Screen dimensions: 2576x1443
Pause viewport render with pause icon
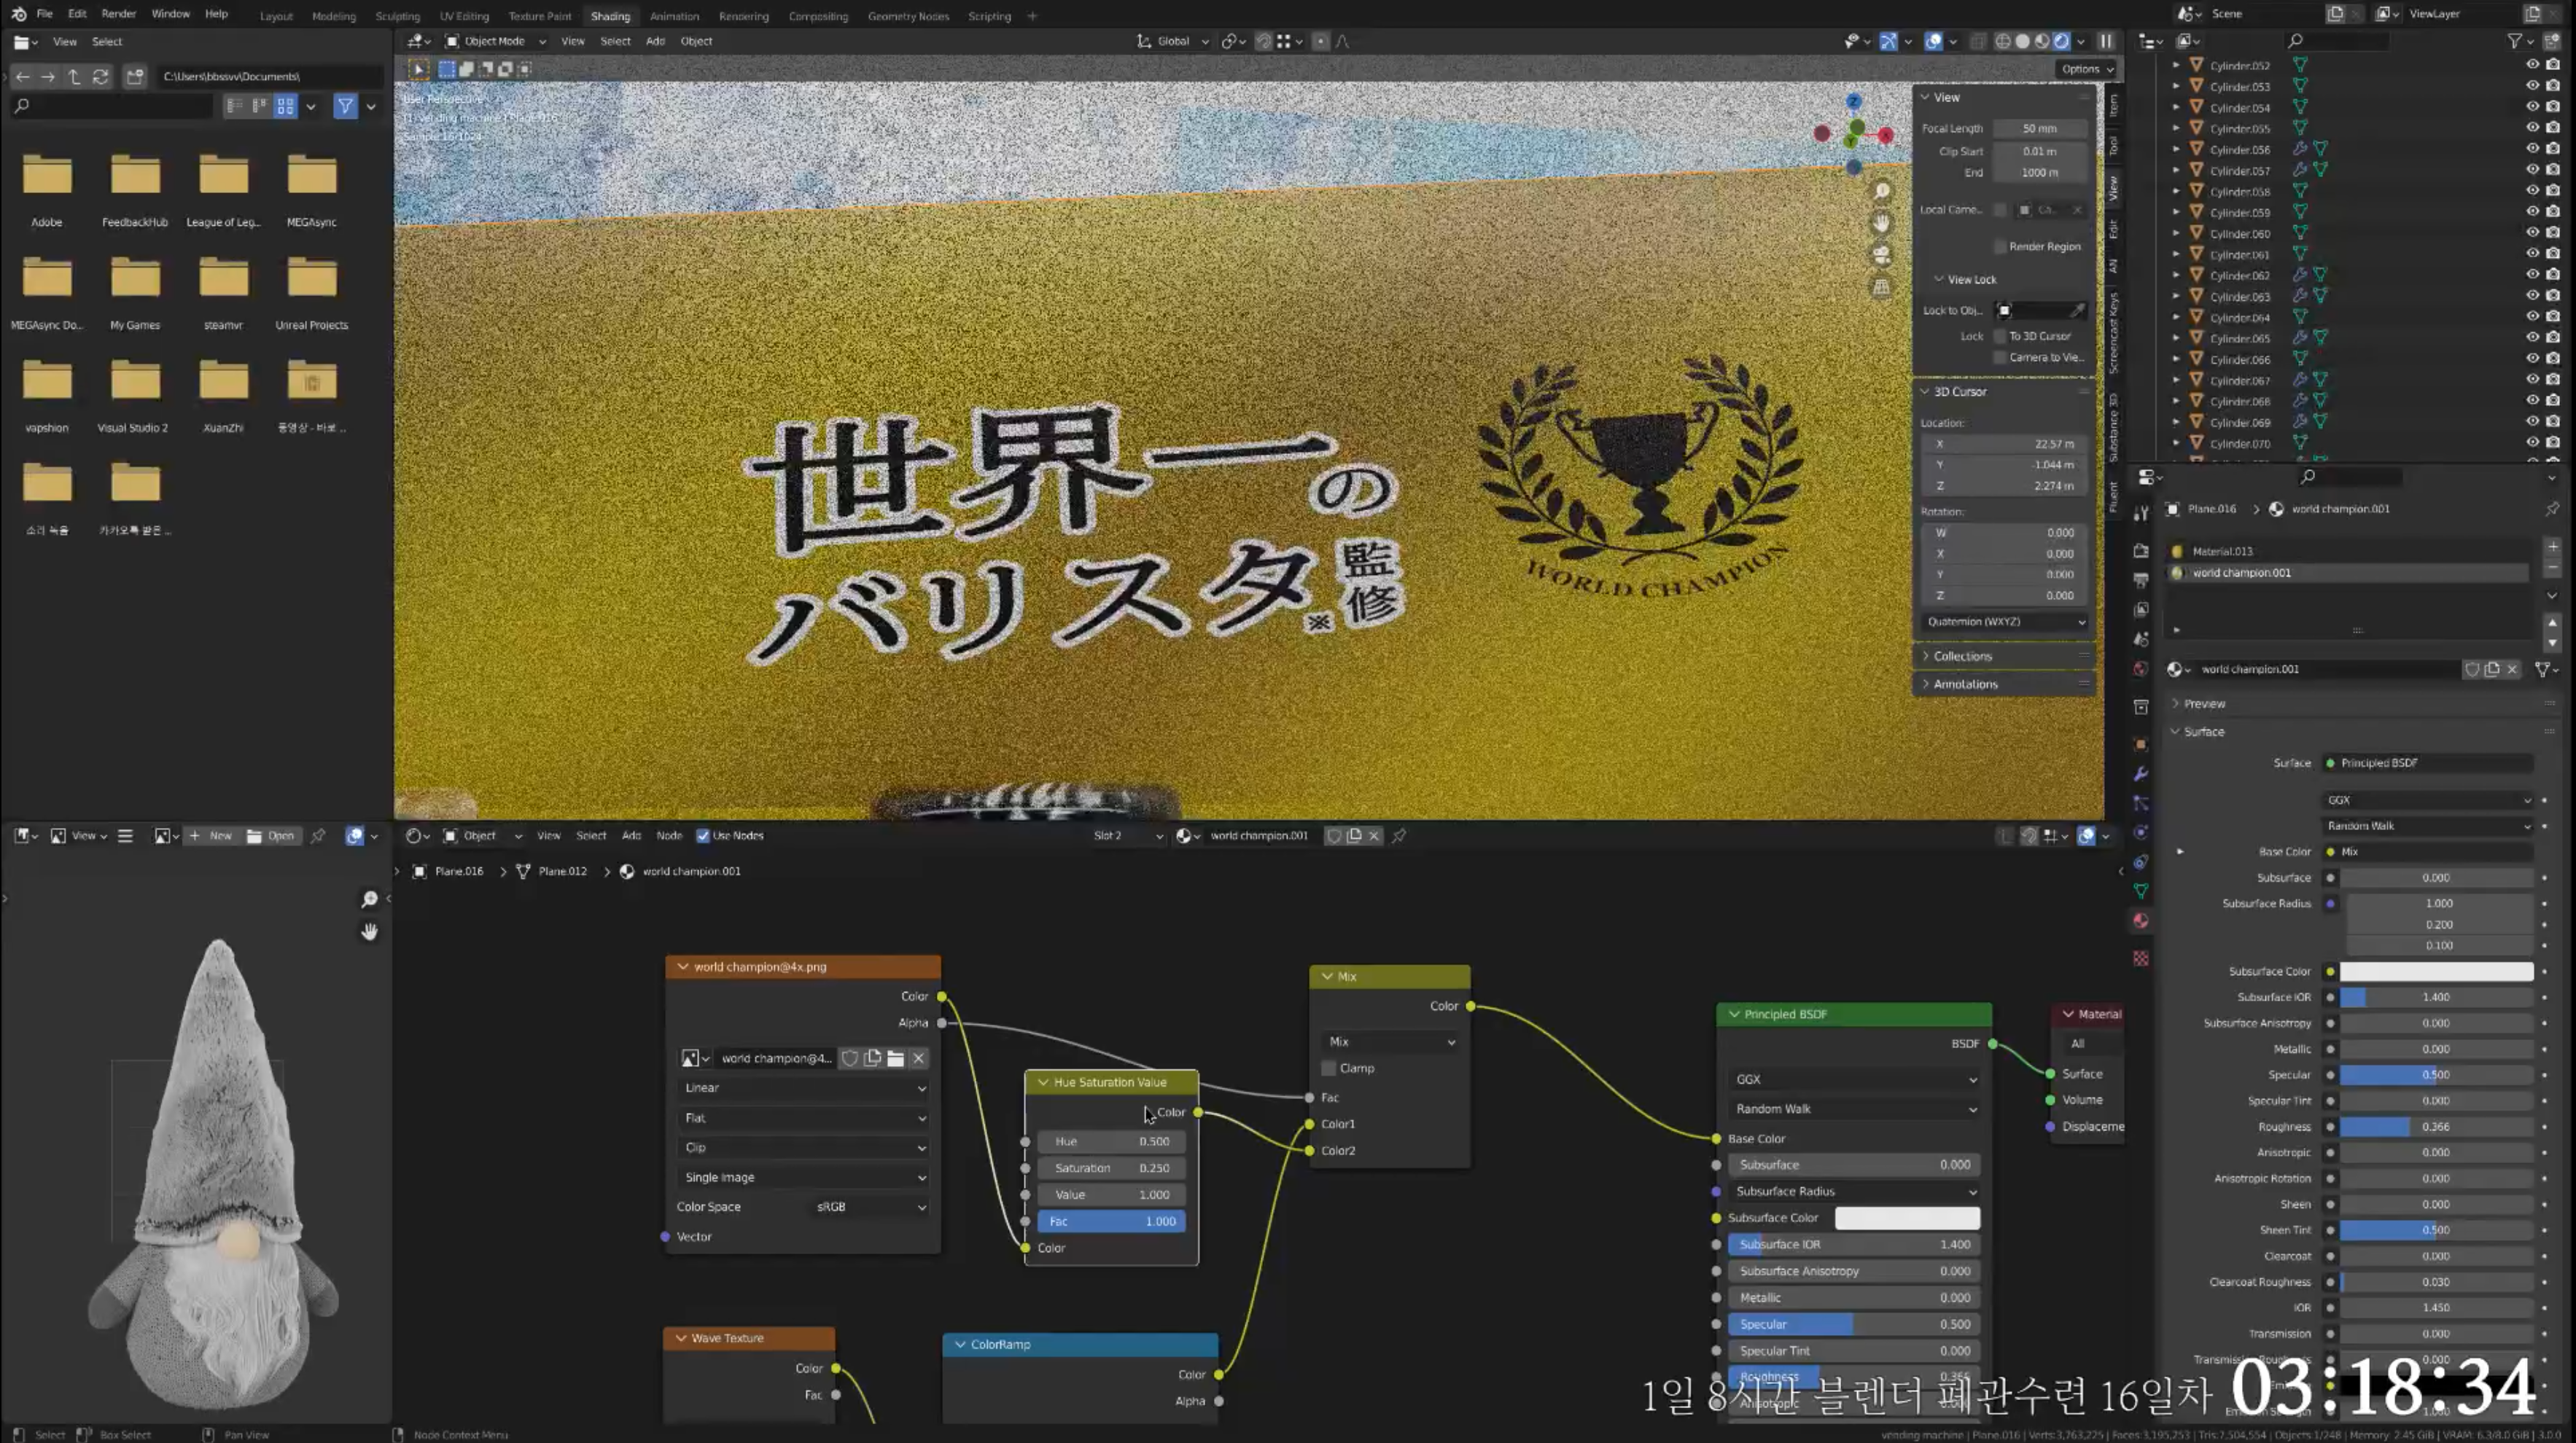pyautogui.click(x=2106, y=41)
